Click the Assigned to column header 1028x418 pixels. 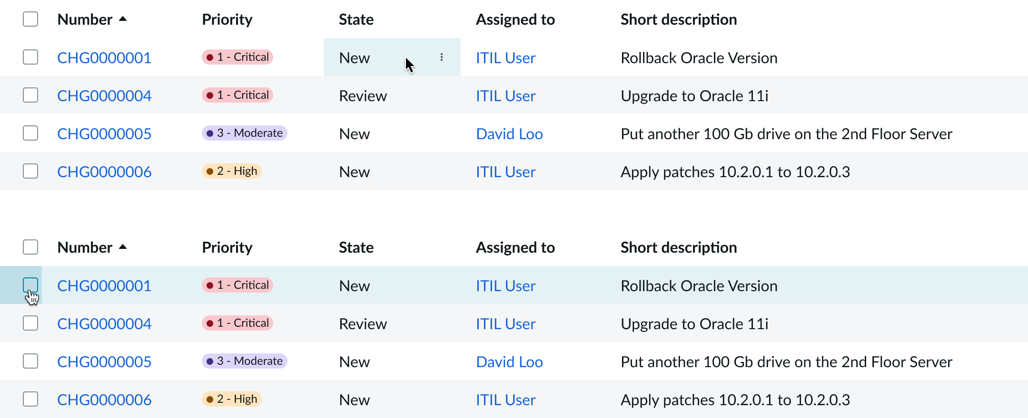tap(515, 19)
